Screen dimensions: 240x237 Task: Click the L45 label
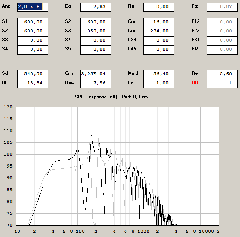click(x=132, y=49)
